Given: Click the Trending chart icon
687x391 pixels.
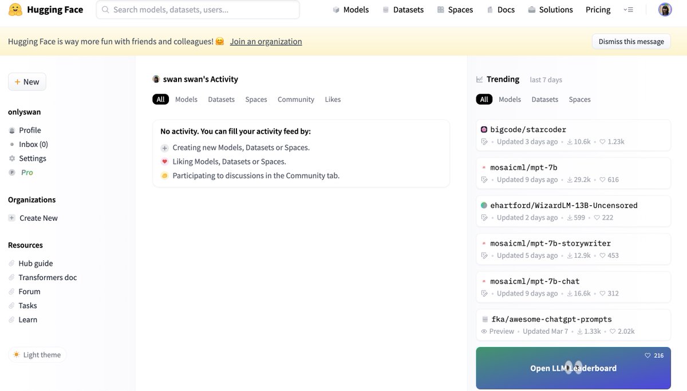Looking at the screenshot, I should click(480, 79).
